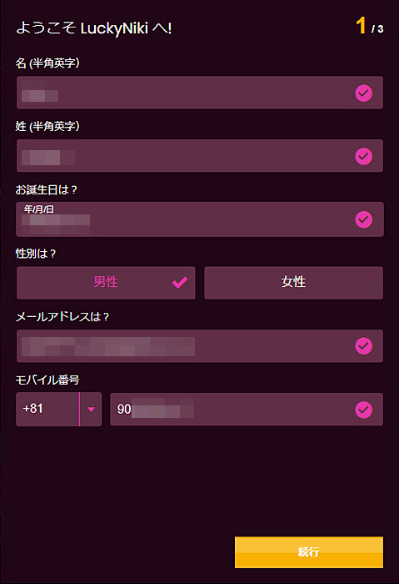Click the 続行 continue button
Viewport: 399px width, 584px height.
point(309,552)
